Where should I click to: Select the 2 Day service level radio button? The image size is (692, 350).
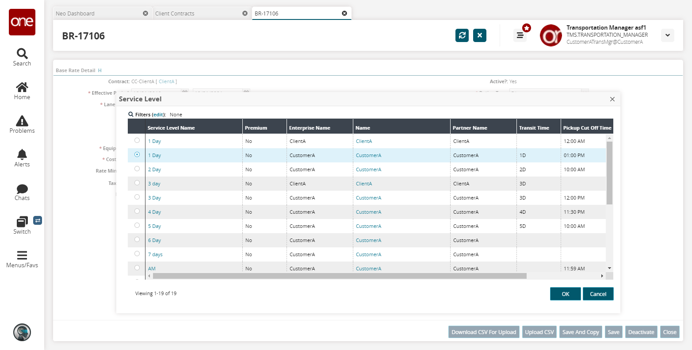click(137, 169)
